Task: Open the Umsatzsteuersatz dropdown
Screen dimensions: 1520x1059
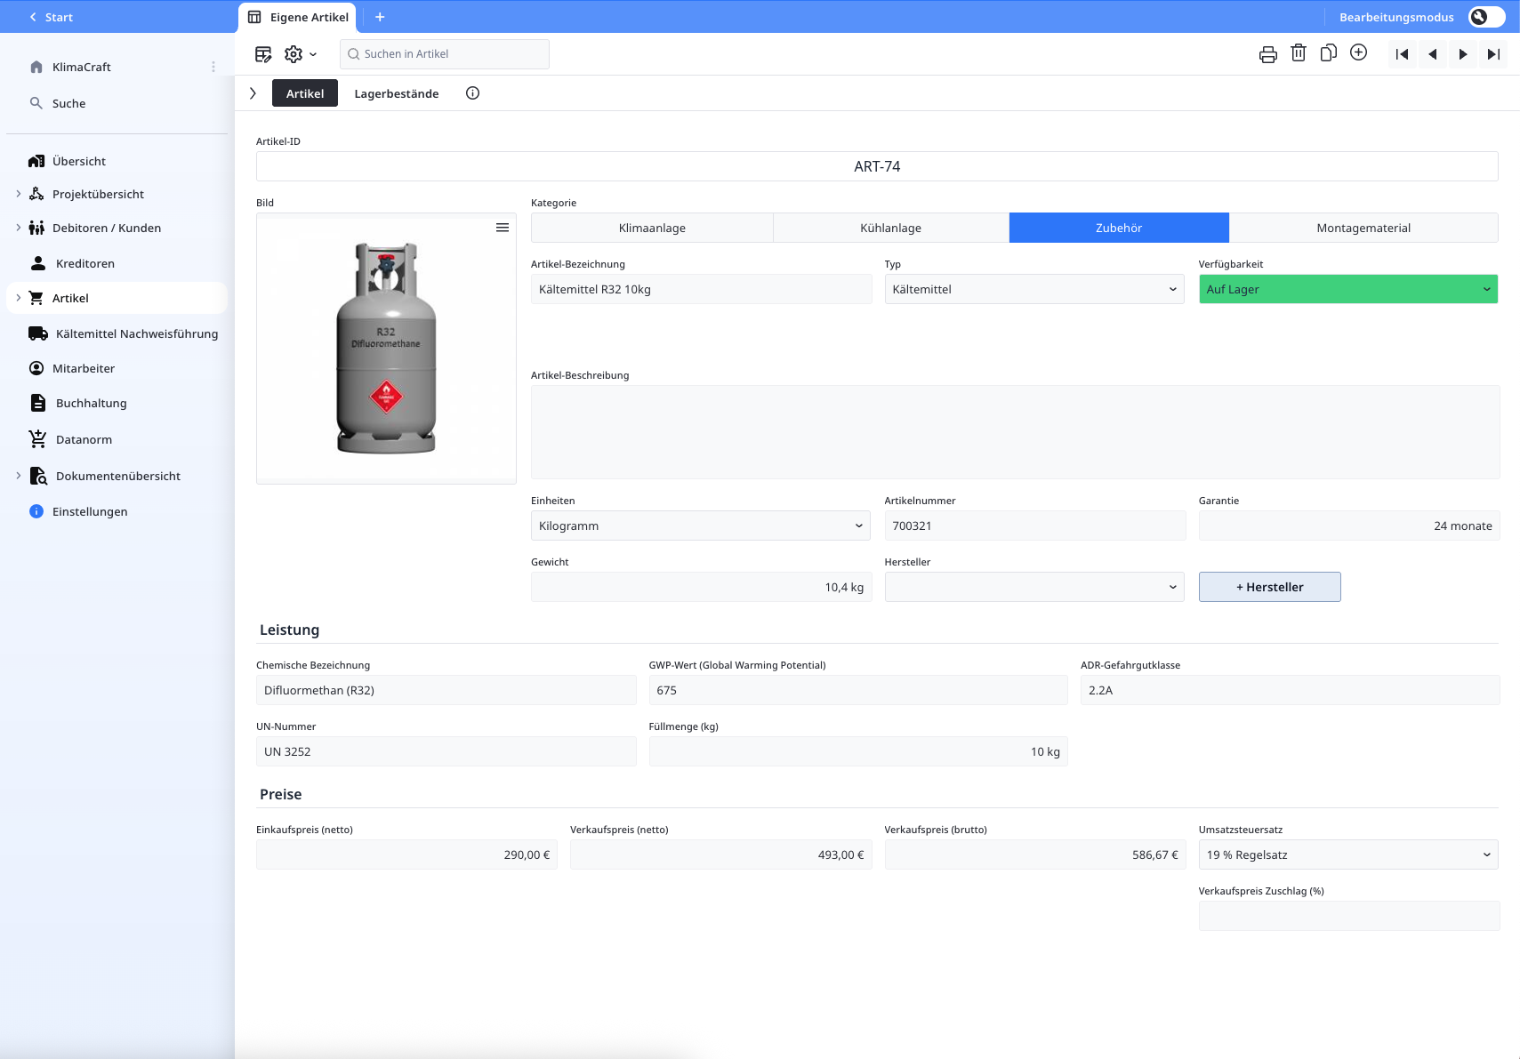Action: tap(1347, 855)
